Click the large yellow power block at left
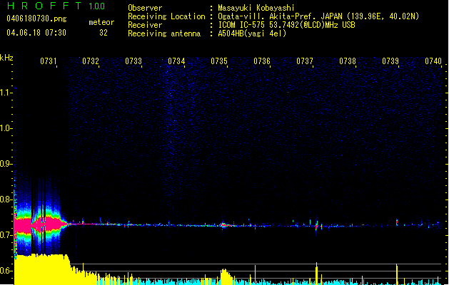Viewport: 449px width, 285px height. (42, 269)
